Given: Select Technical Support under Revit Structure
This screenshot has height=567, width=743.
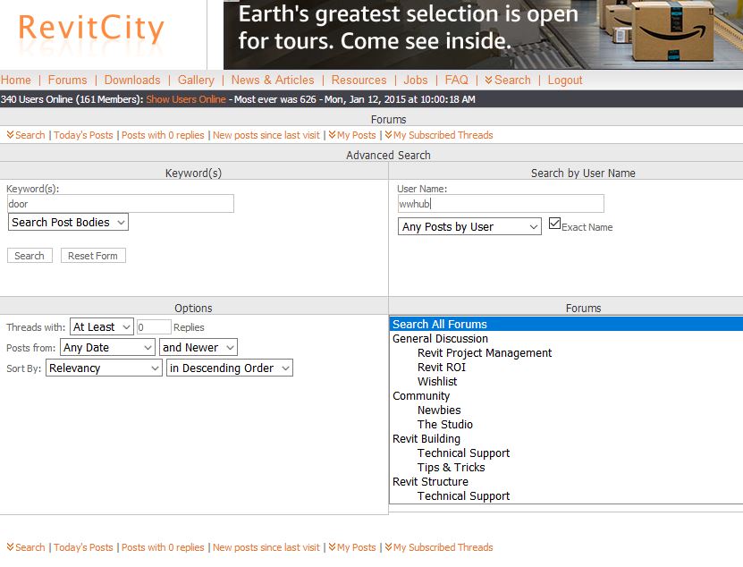Looking at the screenshot, I should click(566, 495).
